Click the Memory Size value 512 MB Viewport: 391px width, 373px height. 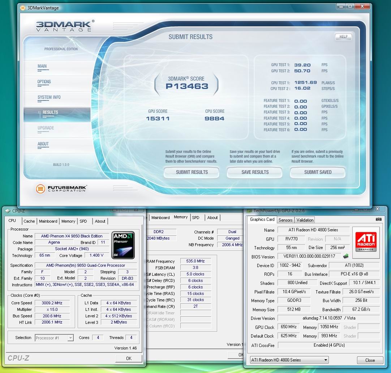tap(294, 309)
